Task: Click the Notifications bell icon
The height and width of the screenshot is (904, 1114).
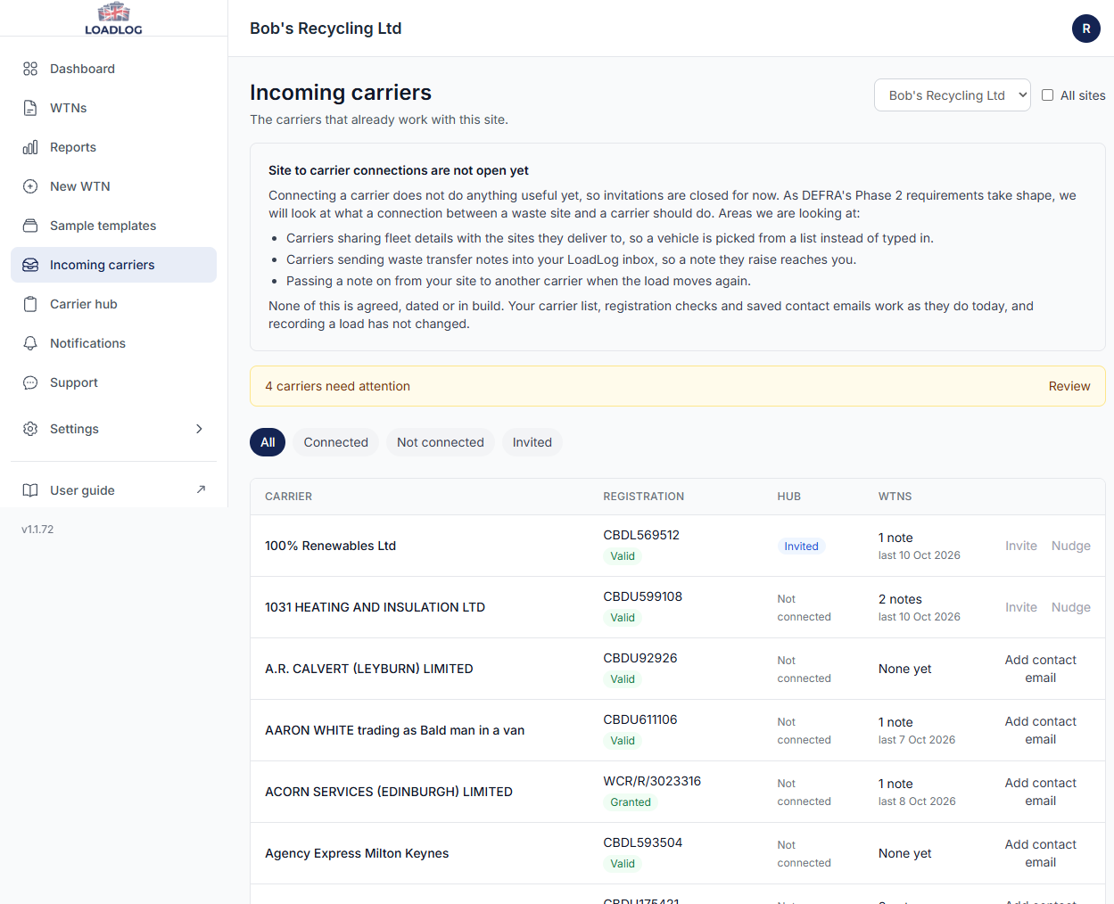Action: (30, 343)
